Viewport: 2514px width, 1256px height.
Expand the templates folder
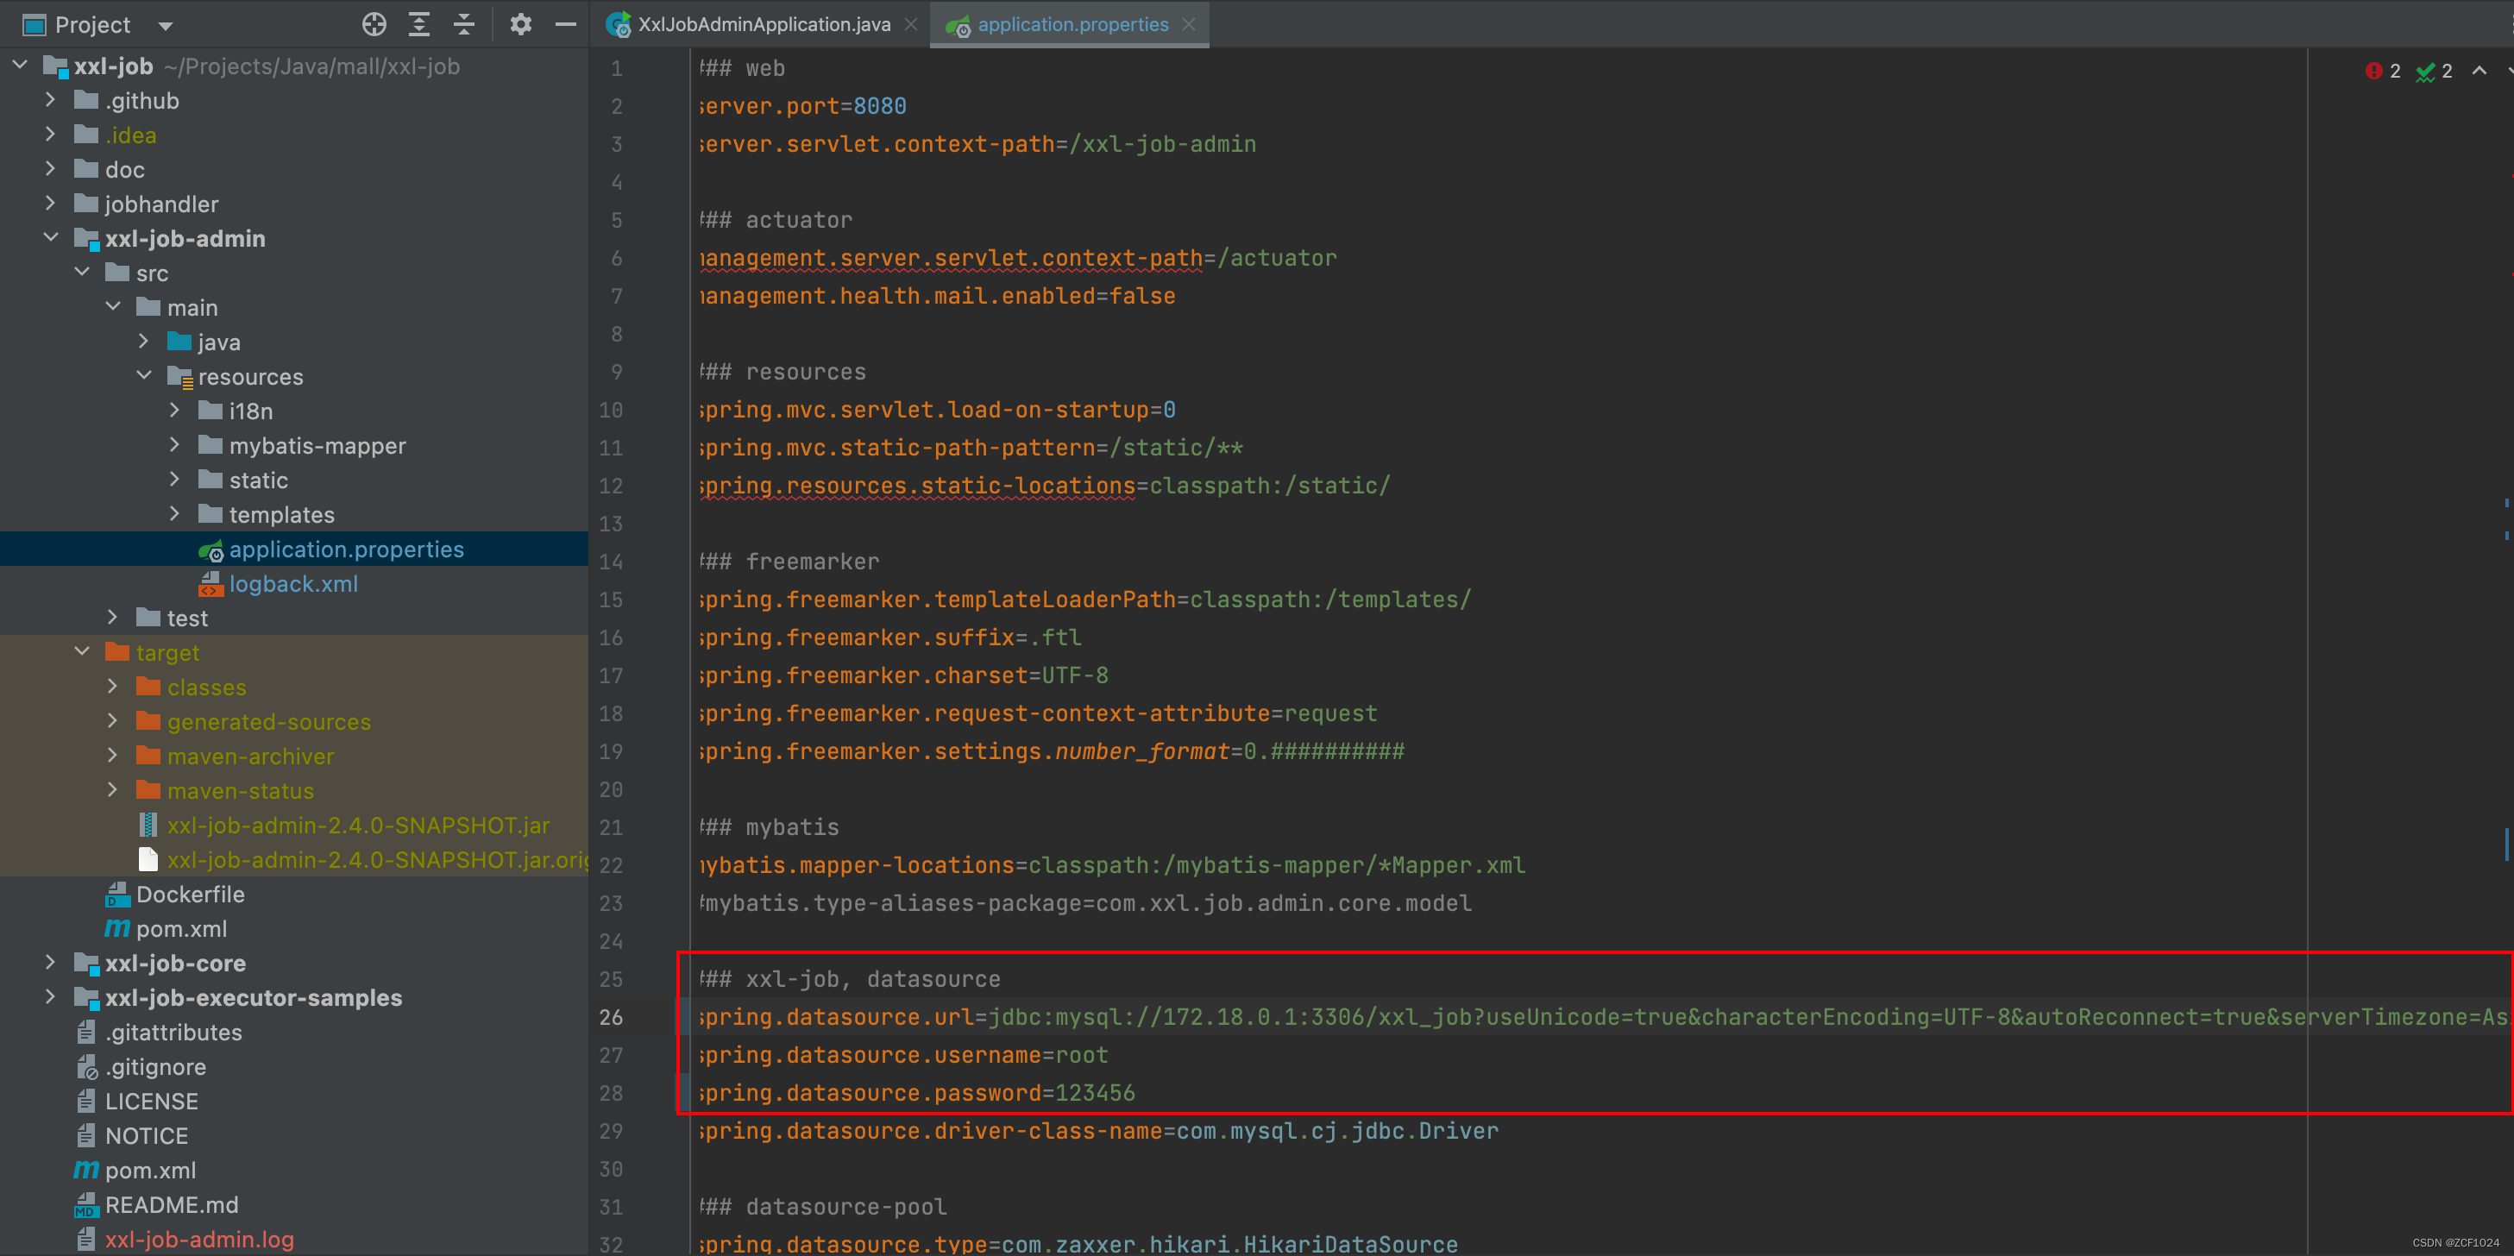[x=174, y=514]
